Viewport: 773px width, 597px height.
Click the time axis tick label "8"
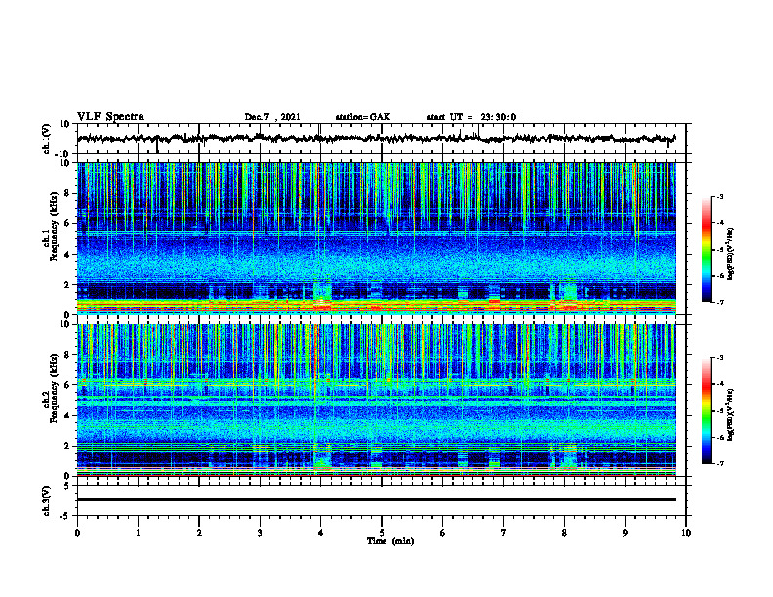click(x=564, y=533)
